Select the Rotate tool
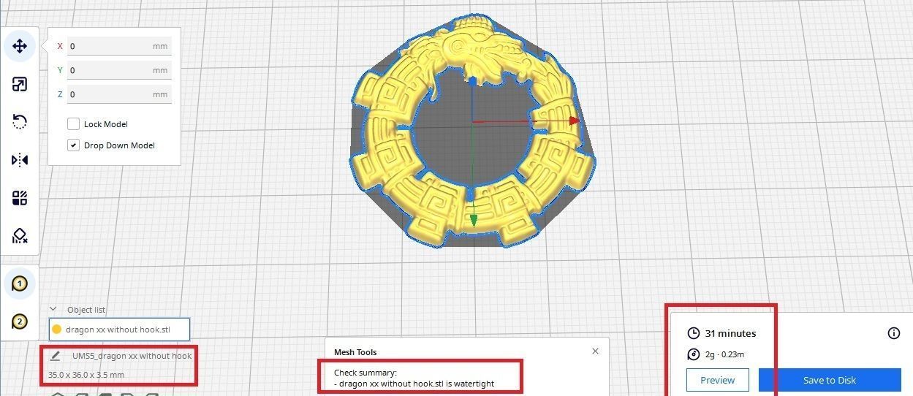 click(x=20, y=122)
